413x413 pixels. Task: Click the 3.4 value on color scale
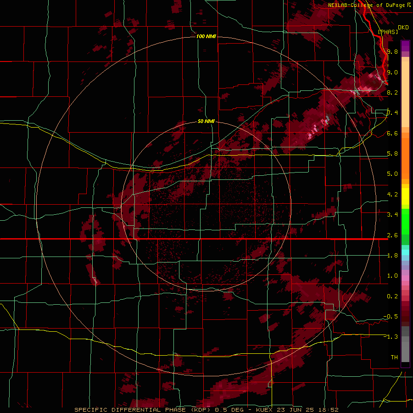tap(392, 215)
